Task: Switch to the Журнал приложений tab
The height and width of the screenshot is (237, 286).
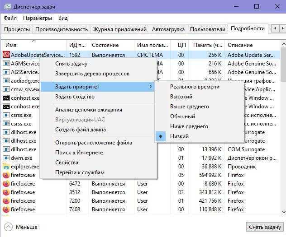Action: tap(119, 29)
